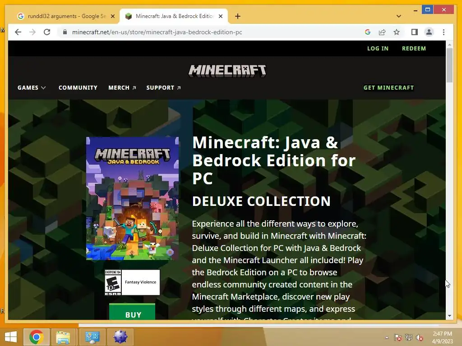Close the runddl32 arguments Google tab
The height and width of the screenshot is (346, 462).
(112, 16)
